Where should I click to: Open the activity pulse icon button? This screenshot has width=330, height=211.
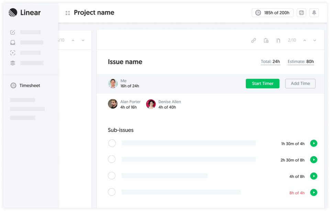click(301, 13)
